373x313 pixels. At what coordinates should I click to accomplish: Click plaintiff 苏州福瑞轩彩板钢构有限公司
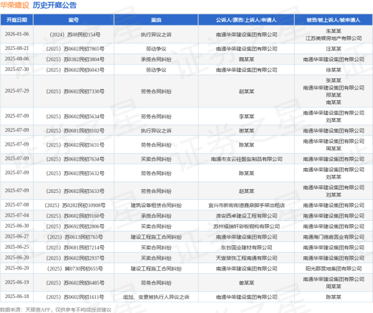pyautogui.click(x=246, y=227)
